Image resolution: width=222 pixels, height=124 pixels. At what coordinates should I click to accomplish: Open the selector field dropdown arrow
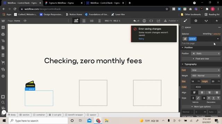click(218, 39)
